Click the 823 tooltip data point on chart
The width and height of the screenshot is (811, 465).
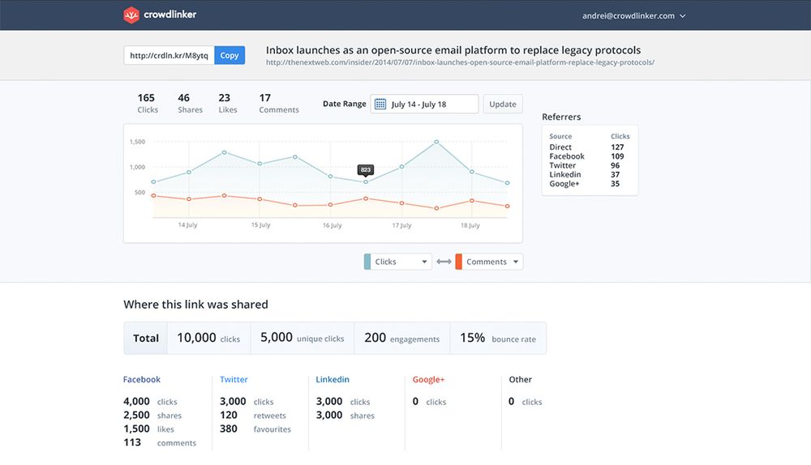coord(366,181)
